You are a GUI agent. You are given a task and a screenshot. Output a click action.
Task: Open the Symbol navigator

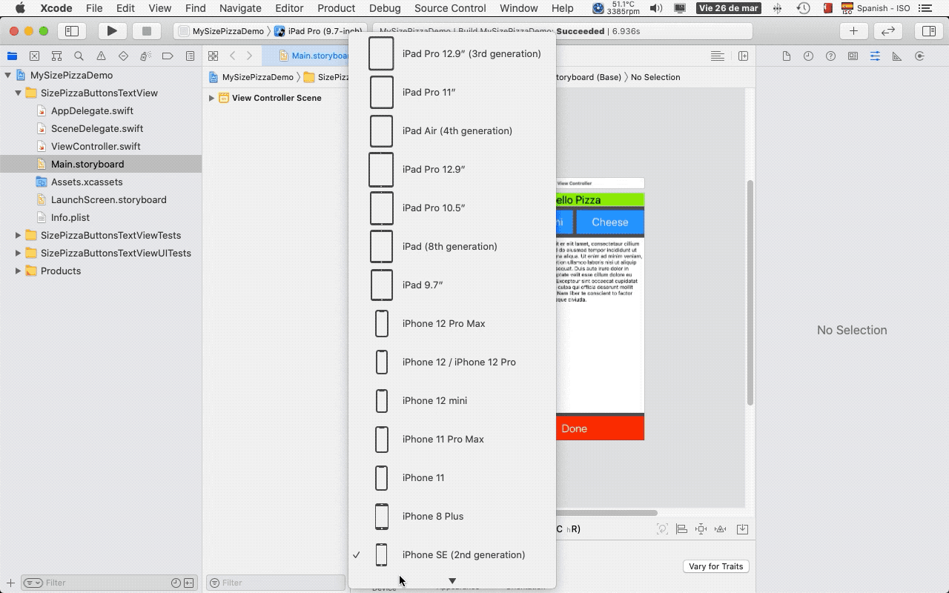(x=56, y=56)
